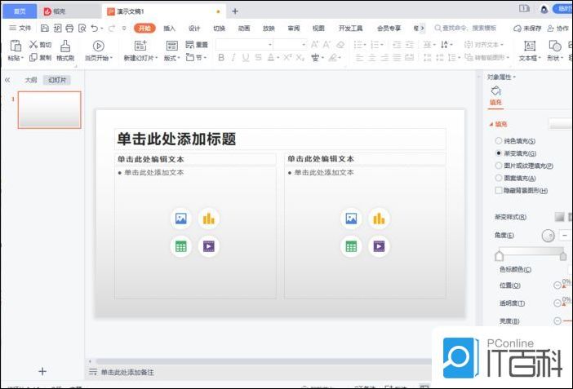Click the Print icon in quick access toolbar
573x389 pixels.
click(69, 28)
